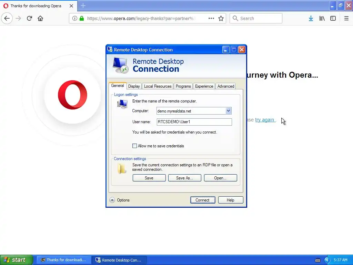
Task: Close the Remote Desktop Connection dialog
Action: point(242,50)
